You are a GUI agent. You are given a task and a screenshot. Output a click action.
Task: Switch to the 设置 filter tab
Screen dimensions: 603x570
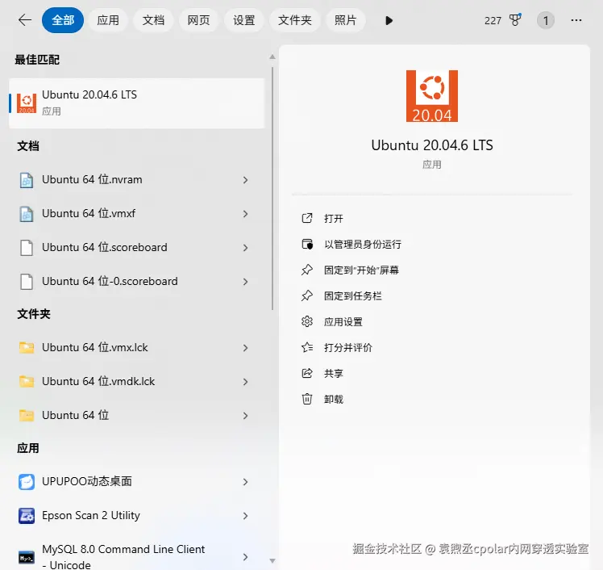tap(243, 20)
